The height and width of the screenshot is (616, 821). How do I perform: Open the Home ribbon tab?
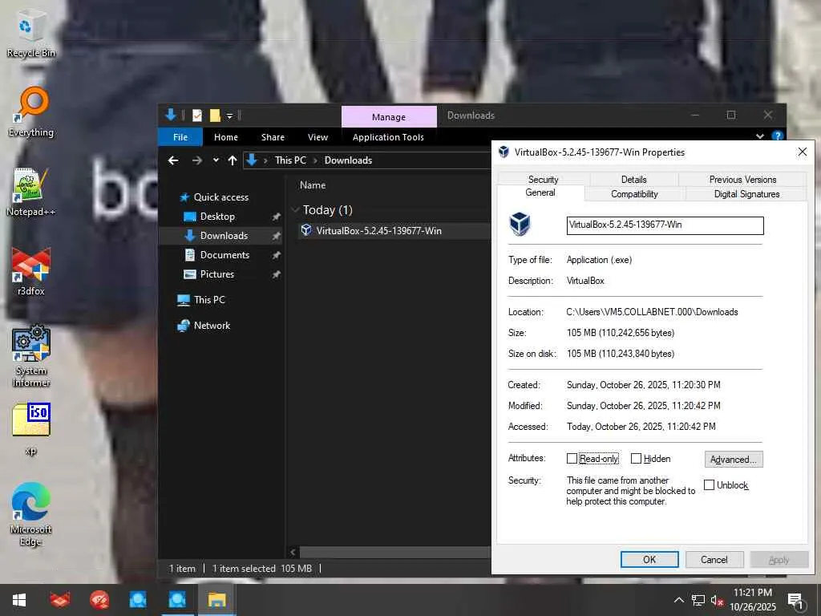click(x=225, y=136)
